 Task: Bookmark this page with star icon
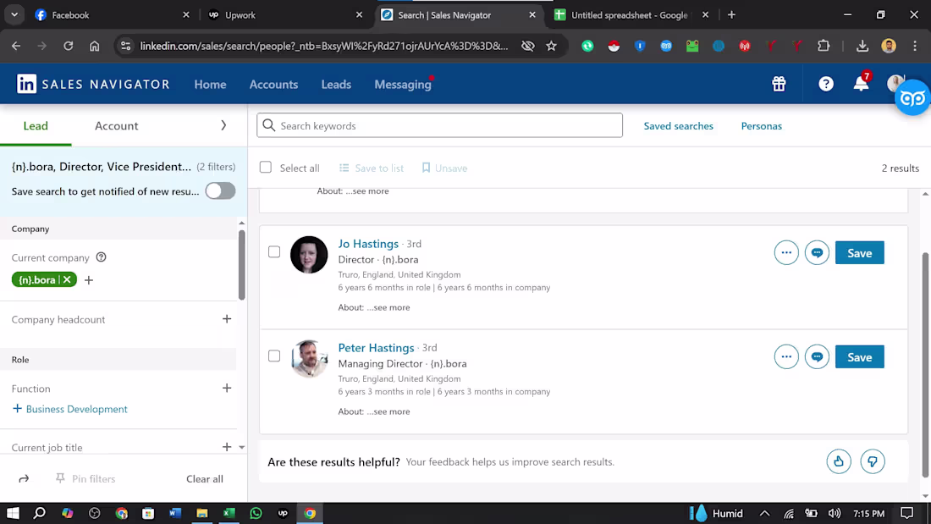coord(552,46)
